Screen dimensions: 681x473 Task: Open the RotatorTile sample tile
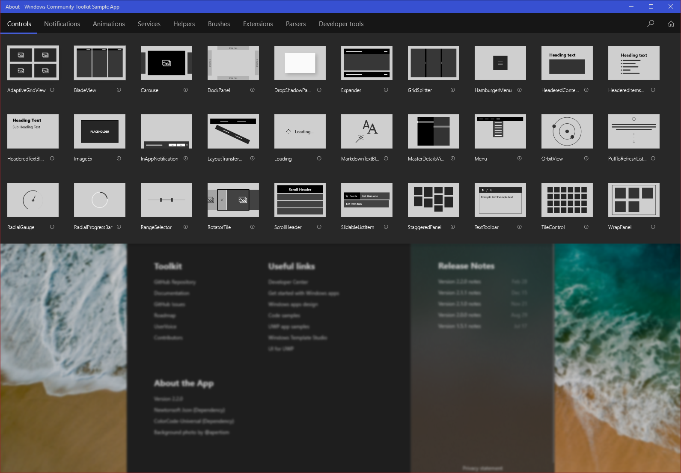(x=233, y=200)
